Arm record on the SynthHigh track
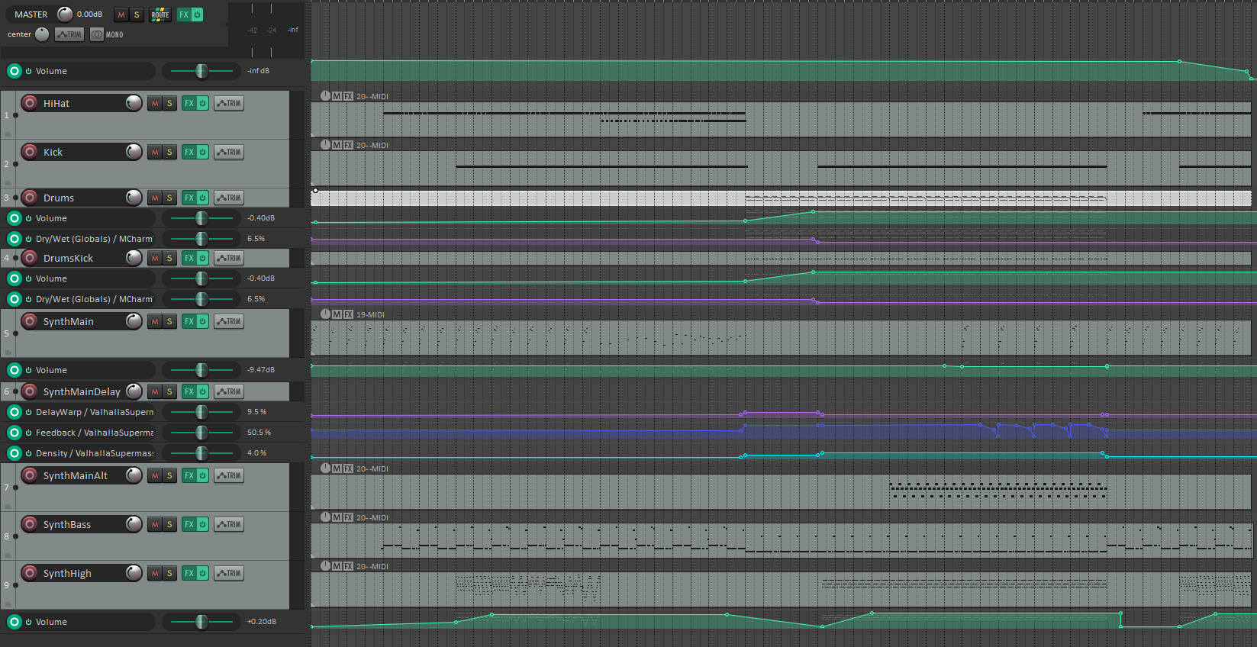 tap(30, 573)
